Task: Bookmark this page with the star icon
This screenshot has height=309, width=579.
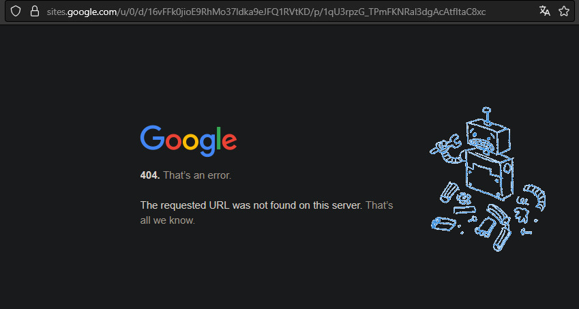Action: pyautogui.click(x=564, y=12)
